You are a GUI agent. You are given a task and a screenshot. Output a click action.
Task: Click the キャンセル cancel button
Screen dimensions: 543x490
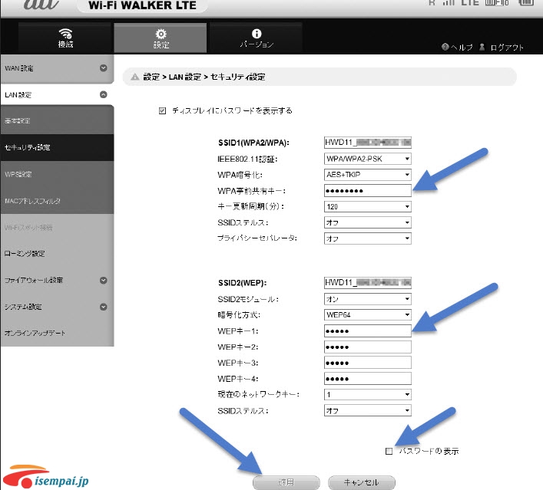361,482
